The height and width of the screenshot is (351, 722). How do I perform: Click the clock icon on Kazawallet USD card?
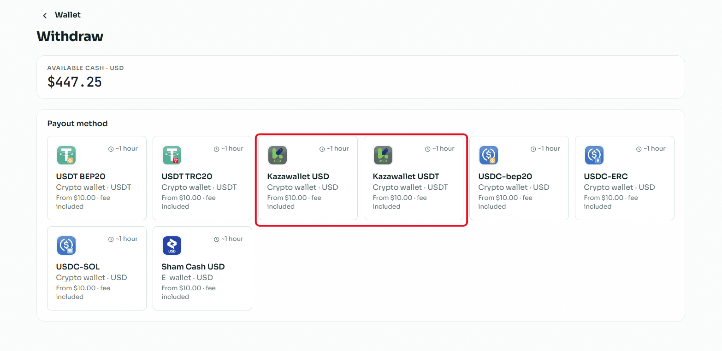(322, 149)
